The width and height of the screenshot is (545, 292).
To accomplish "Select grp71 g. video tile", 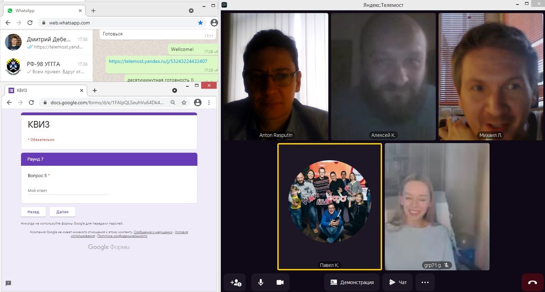I will click(437, 206).
